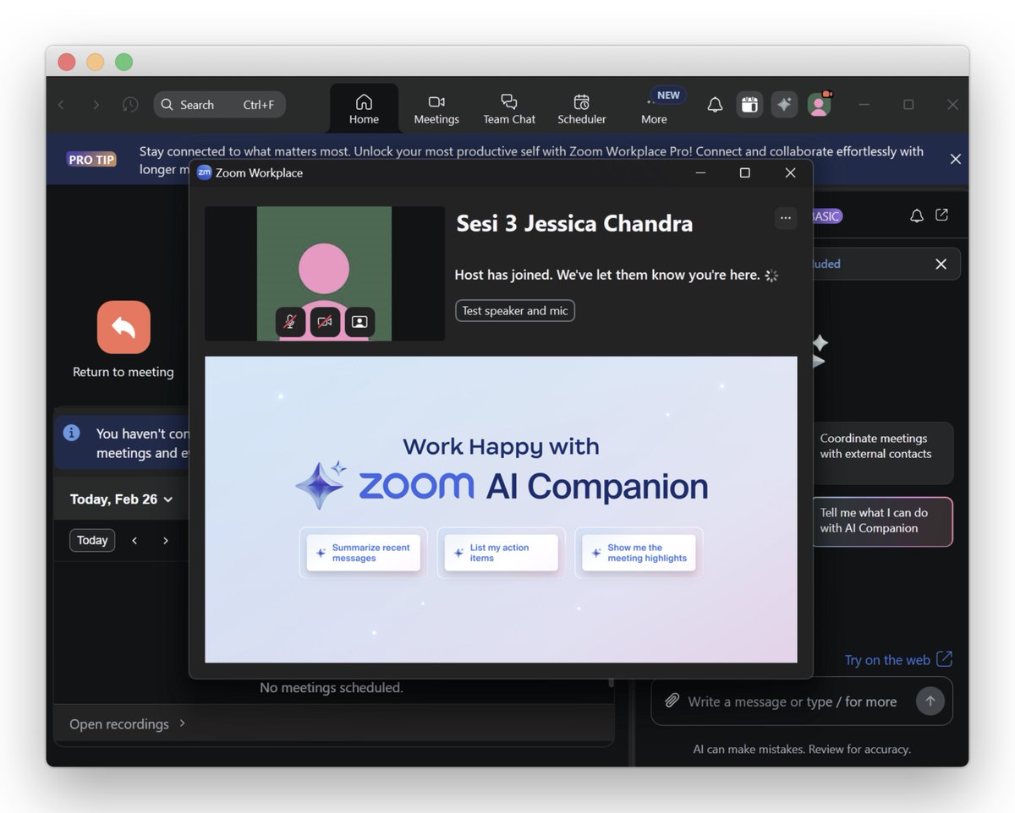Close the AI Companion panel notice

pyautogui.click(x=941, y=265)
